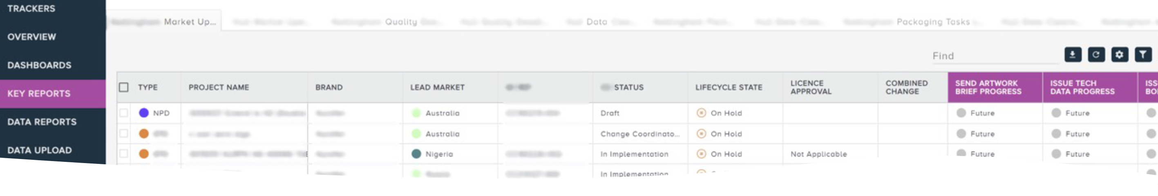Click the download export icon
The width and height of the screenshot is (1158, 196).
pyautogui.click(x=1073, y=55)
